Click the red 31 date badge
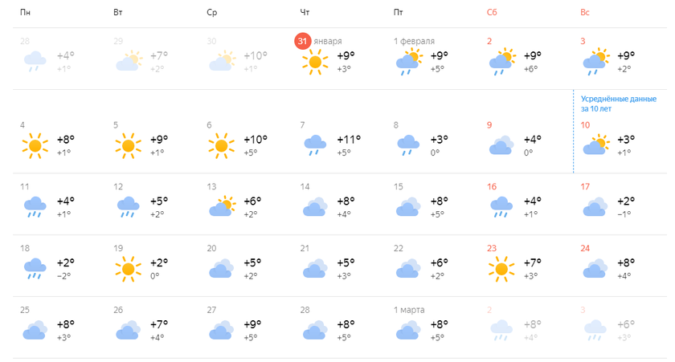675x362 pixels. point(303,41)
